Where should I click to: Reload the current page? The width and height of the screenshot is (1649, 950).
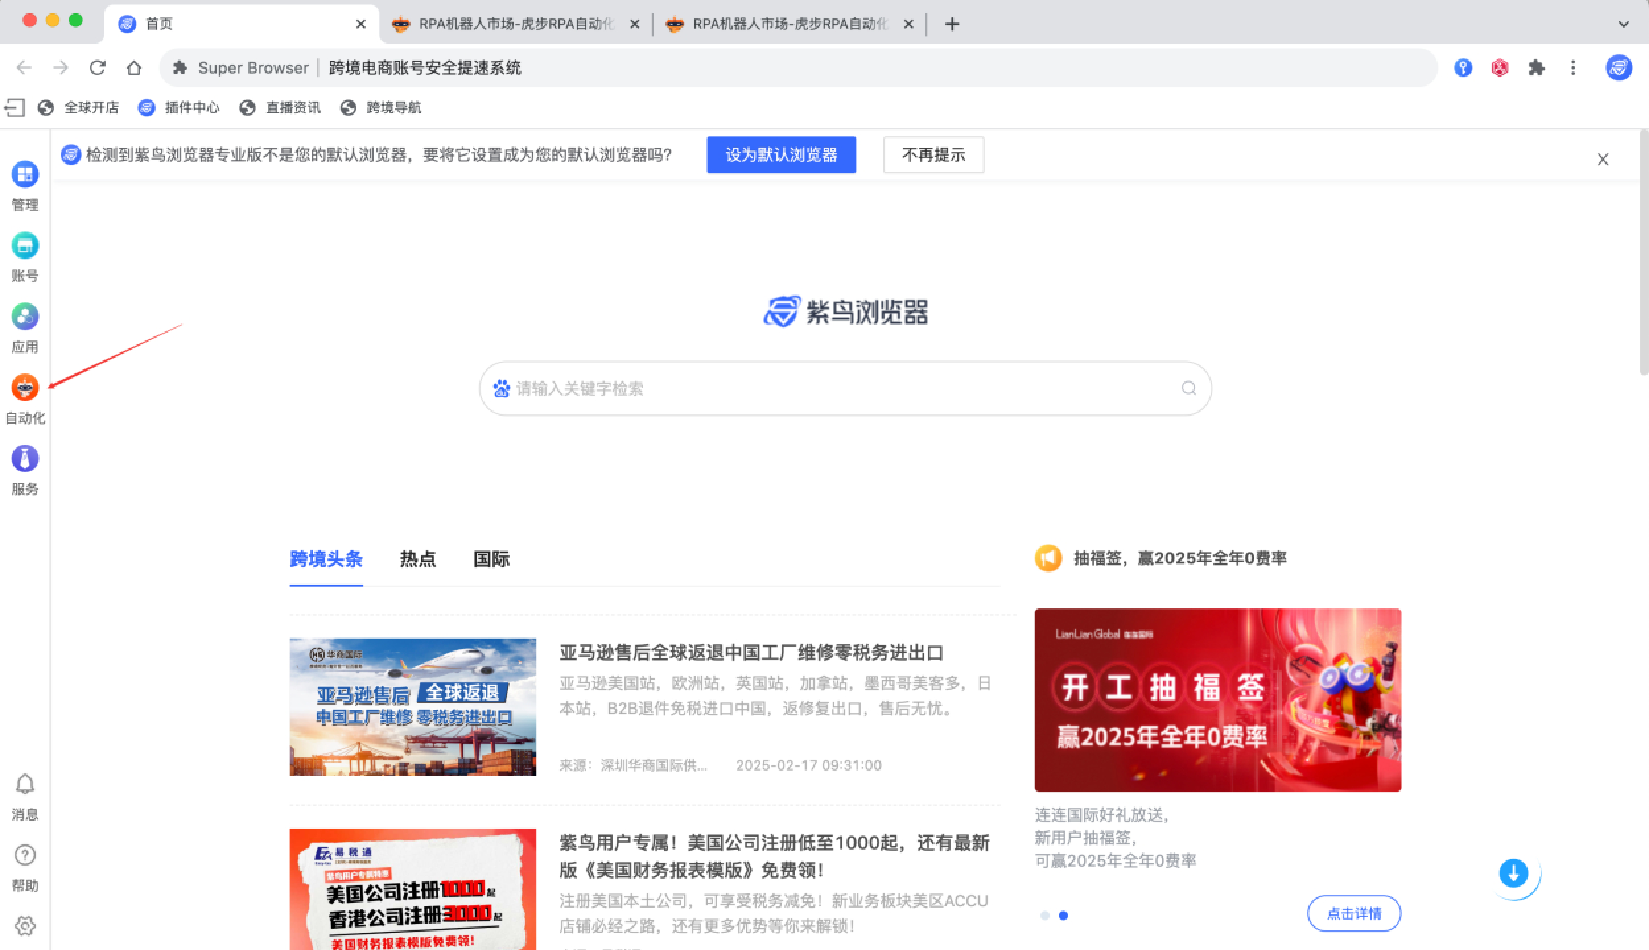98,67
